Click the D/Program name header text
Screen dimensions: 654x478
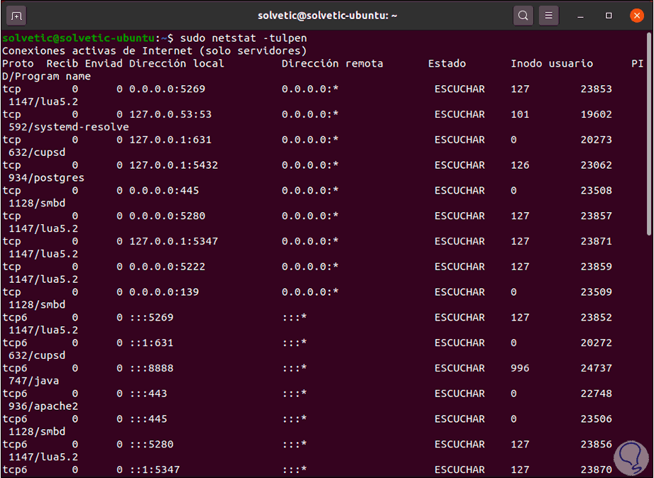tap(46, 77)
